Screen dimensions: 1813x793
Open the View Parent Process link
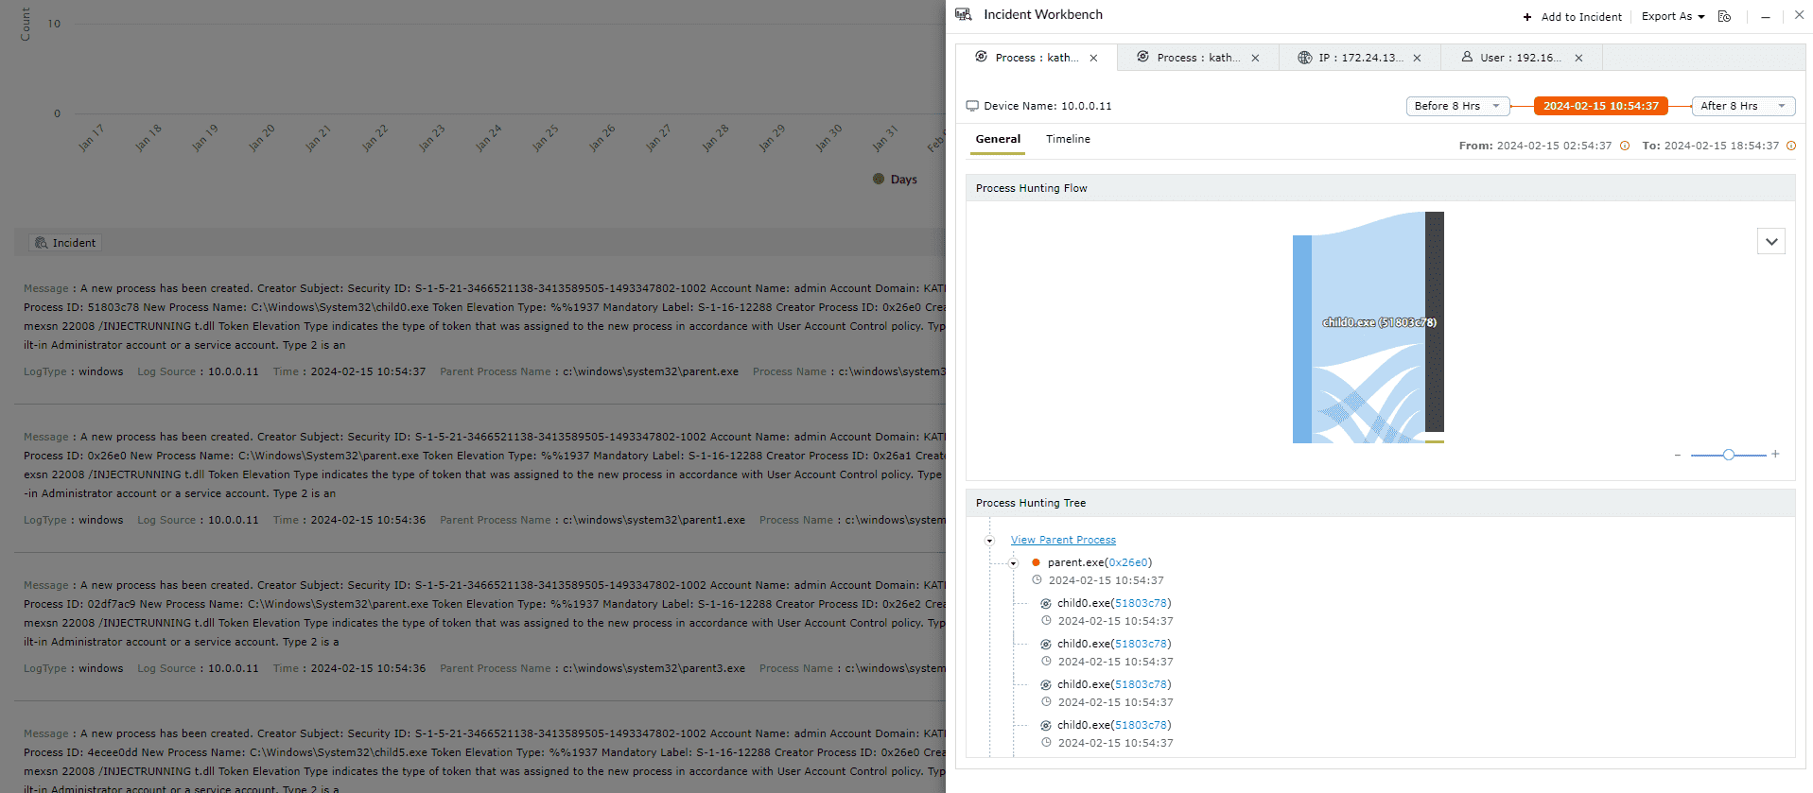(1063, 541)
